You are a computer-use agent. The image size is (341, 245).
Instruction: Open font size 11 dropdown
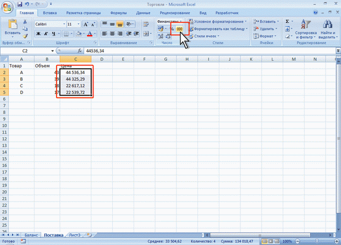click(79, 24)
